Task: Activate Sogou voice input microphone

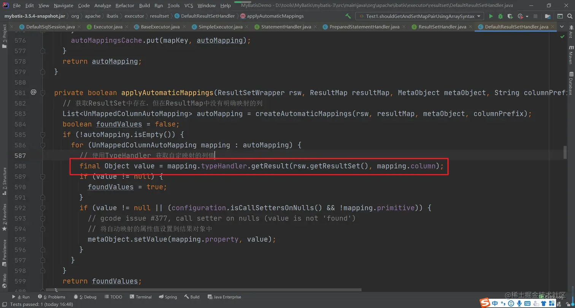Action: click(519, 303)
